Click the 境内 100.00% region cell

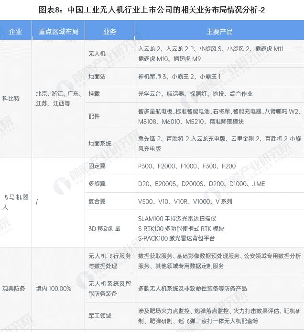(58, 289)
